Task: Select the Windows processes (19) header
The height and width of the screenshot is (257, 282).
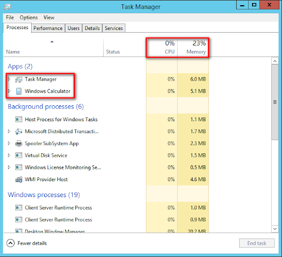Action: (x=44, y=195)
